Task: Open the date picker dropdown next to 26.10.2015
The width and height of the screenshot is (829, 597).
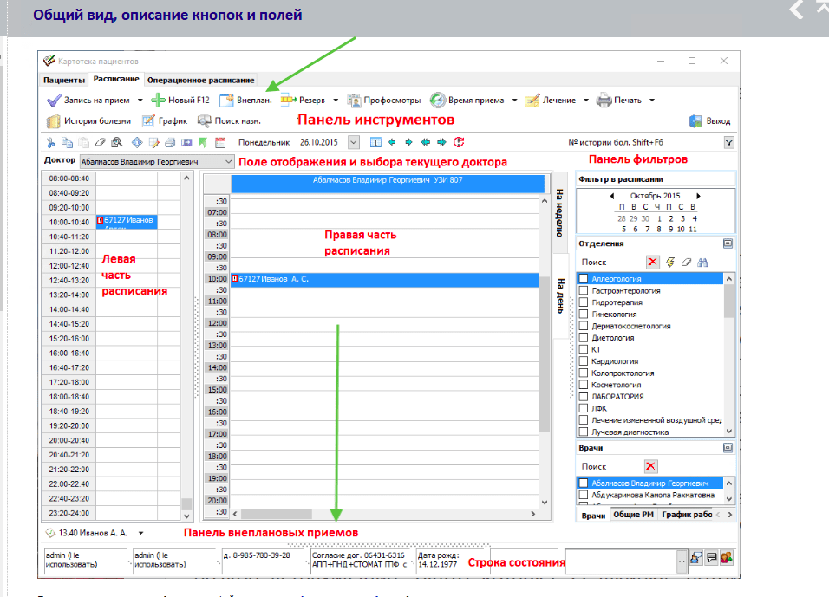Action: pos(354,142)
